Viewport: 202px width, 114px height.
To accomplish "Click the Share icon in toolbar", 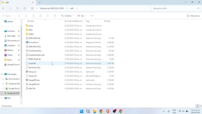I will [x=48, y=16].
